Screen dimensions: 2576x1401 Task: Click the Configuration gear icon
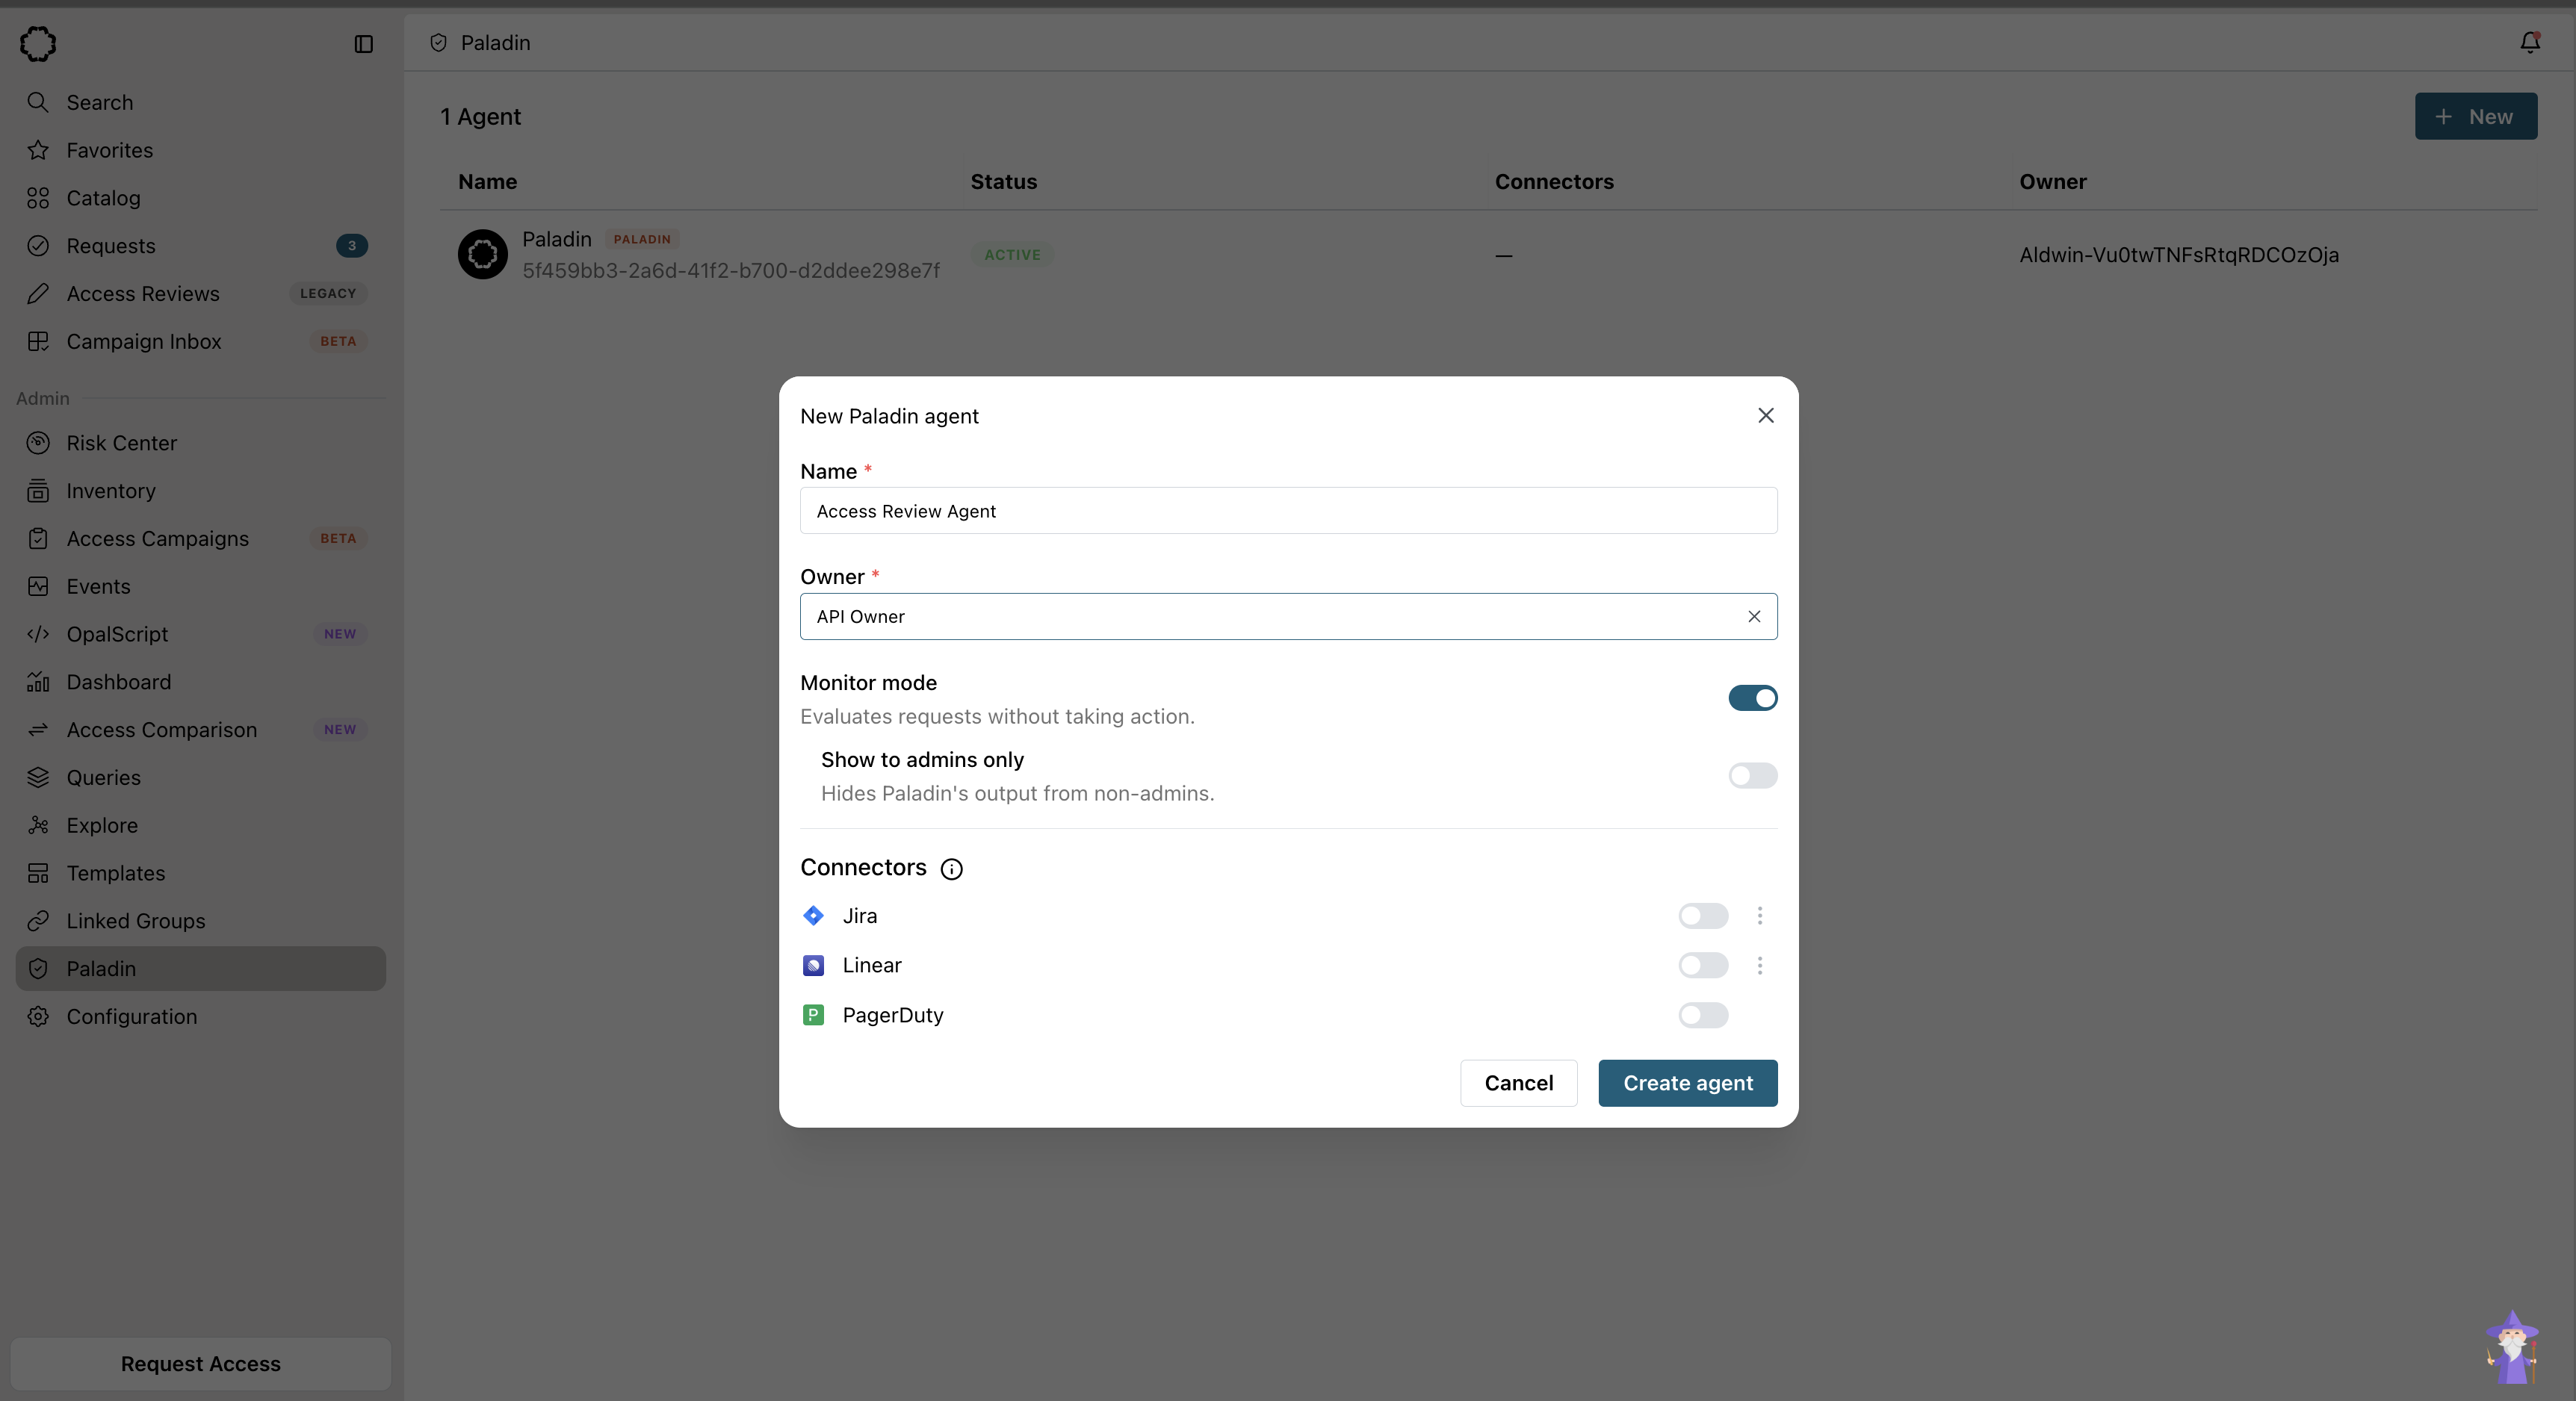(x=38, y=1016)
